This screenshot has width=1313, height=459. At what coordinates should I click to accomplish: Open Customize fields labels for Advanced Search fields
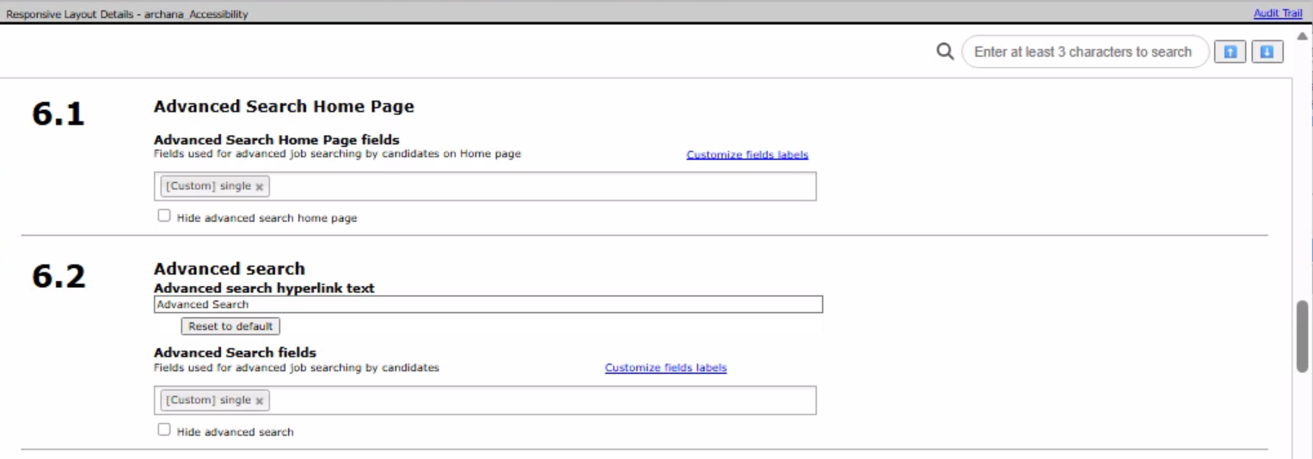(666, 368)
